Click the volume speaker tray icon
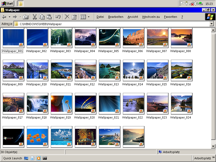Screen dimensions: 216x162 point(196,4)
